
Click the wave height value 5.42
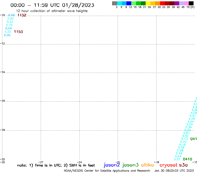pos(183,142)
